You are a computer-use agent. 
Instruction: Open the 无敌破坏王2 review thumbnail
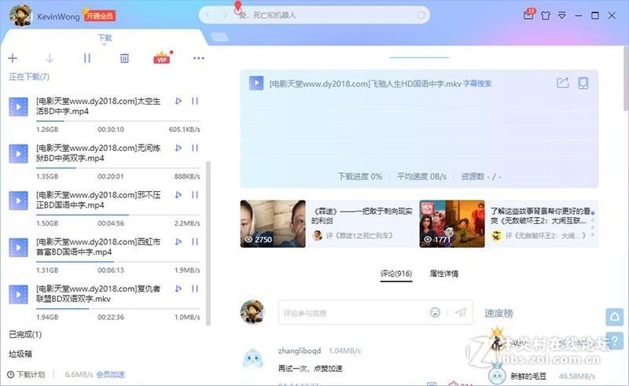tap(452, 223)
